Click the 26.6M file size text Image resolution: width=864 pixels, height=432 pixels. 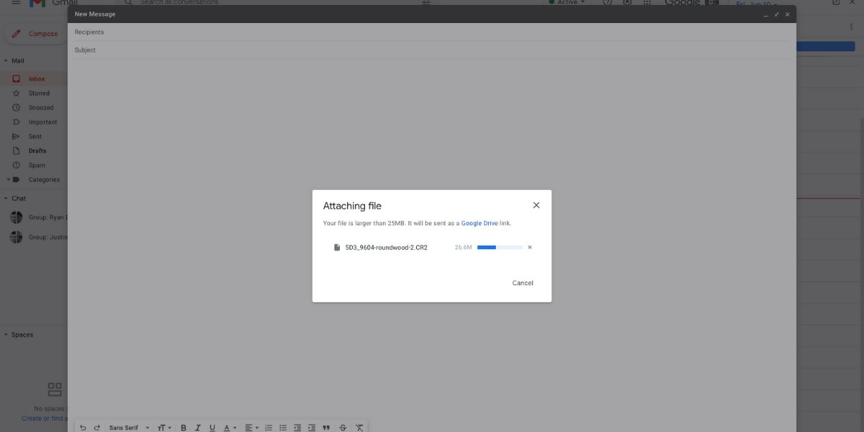click(463, 248)
